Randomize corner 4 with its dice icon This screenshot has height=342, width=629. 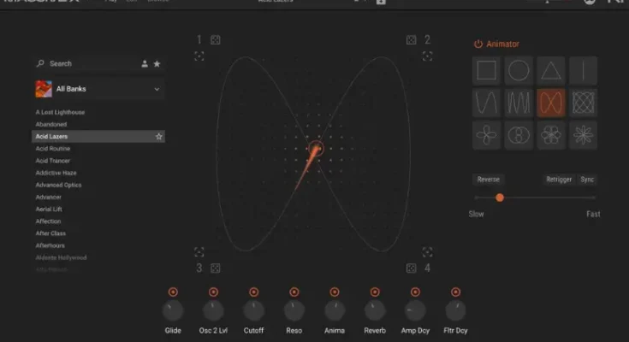click(x=411, y=268)
